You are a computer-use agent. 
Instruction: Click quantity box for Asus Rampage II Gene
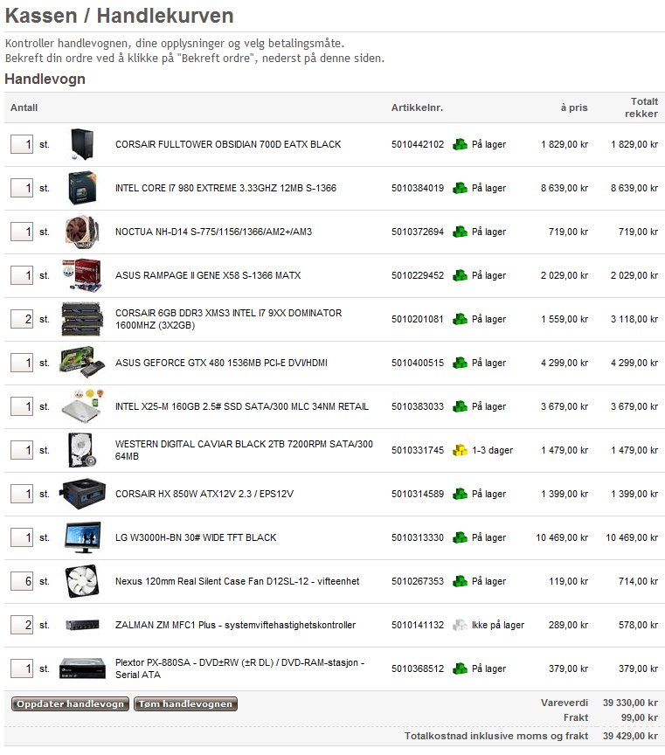(22, 275)
